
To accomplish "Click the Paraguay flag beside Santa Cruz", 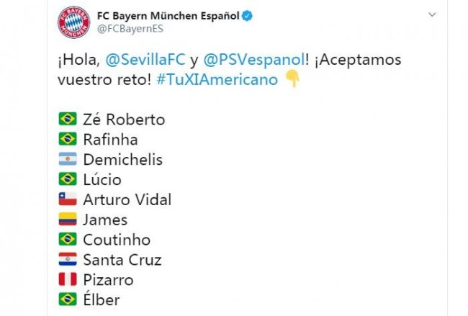I will coord(68,259).
